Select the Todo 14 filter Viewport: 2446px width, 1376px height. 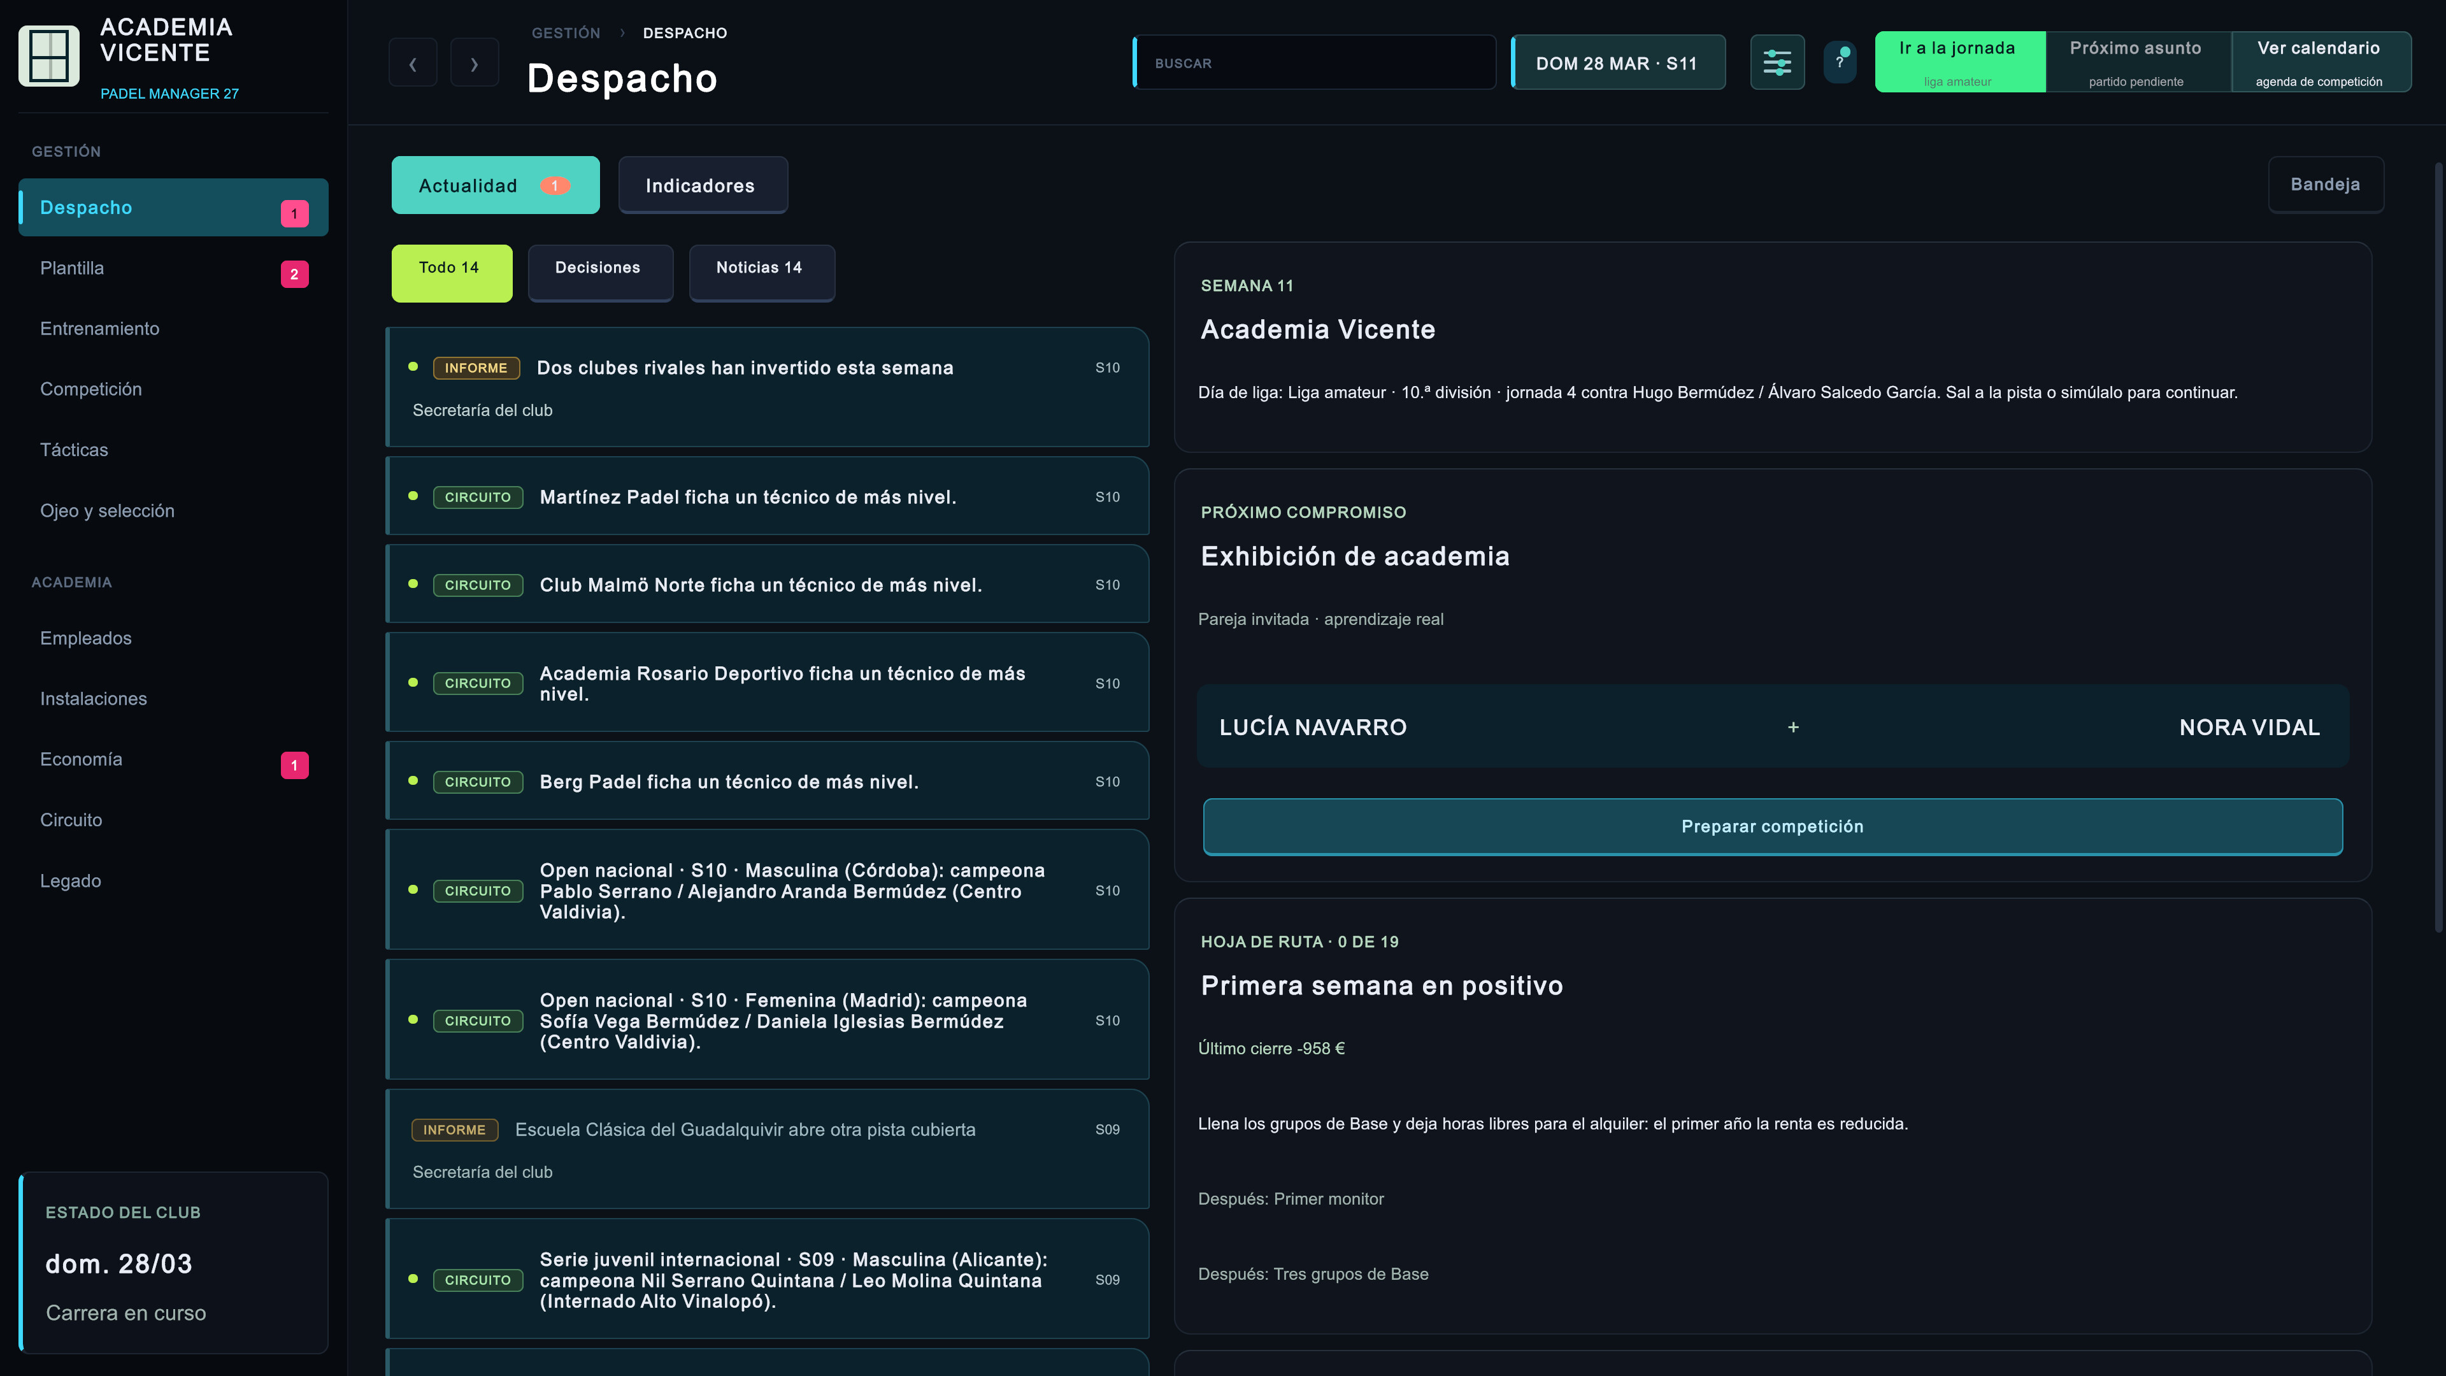(452, 273)
